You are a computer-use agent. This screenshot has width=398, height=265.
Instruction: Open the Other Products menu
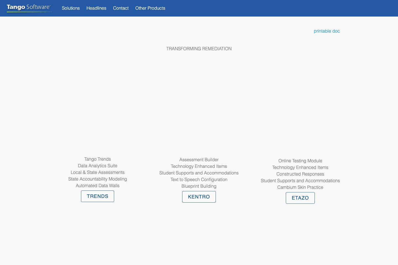tap(150, 8)
